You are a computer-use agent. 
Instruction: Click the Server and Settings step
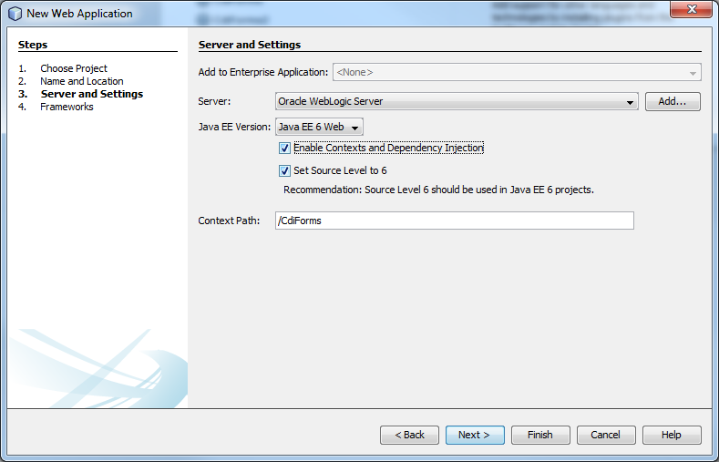click(x=91, y=94)
